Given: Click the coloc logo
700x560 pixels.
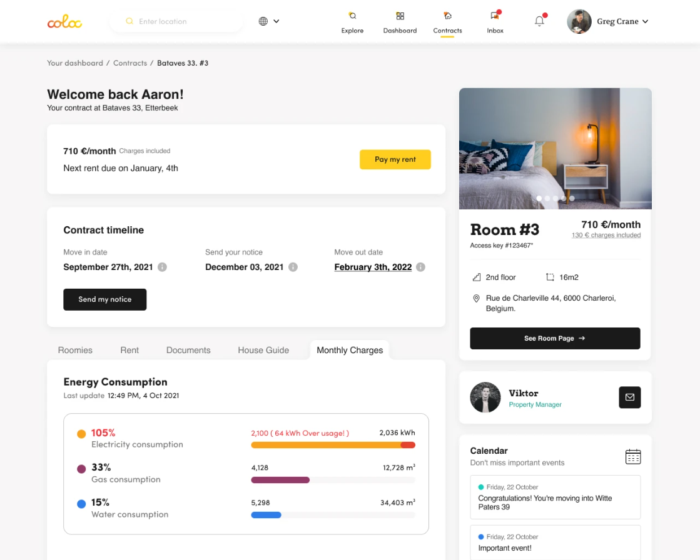Looking at the screenshot, I should click(x=64, y=21).
